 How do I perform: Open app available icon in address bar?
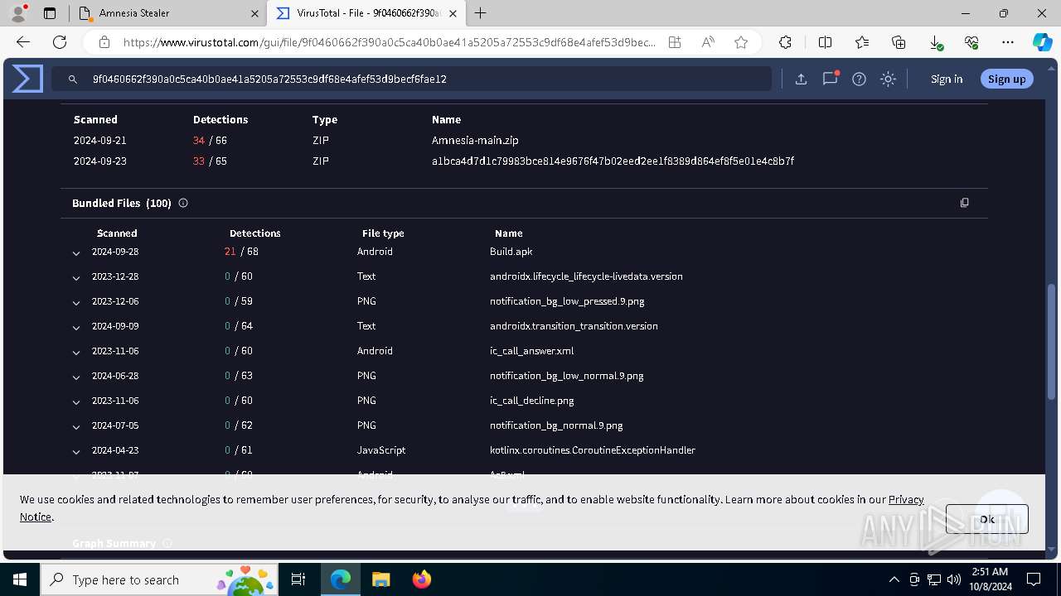point(675,42)
